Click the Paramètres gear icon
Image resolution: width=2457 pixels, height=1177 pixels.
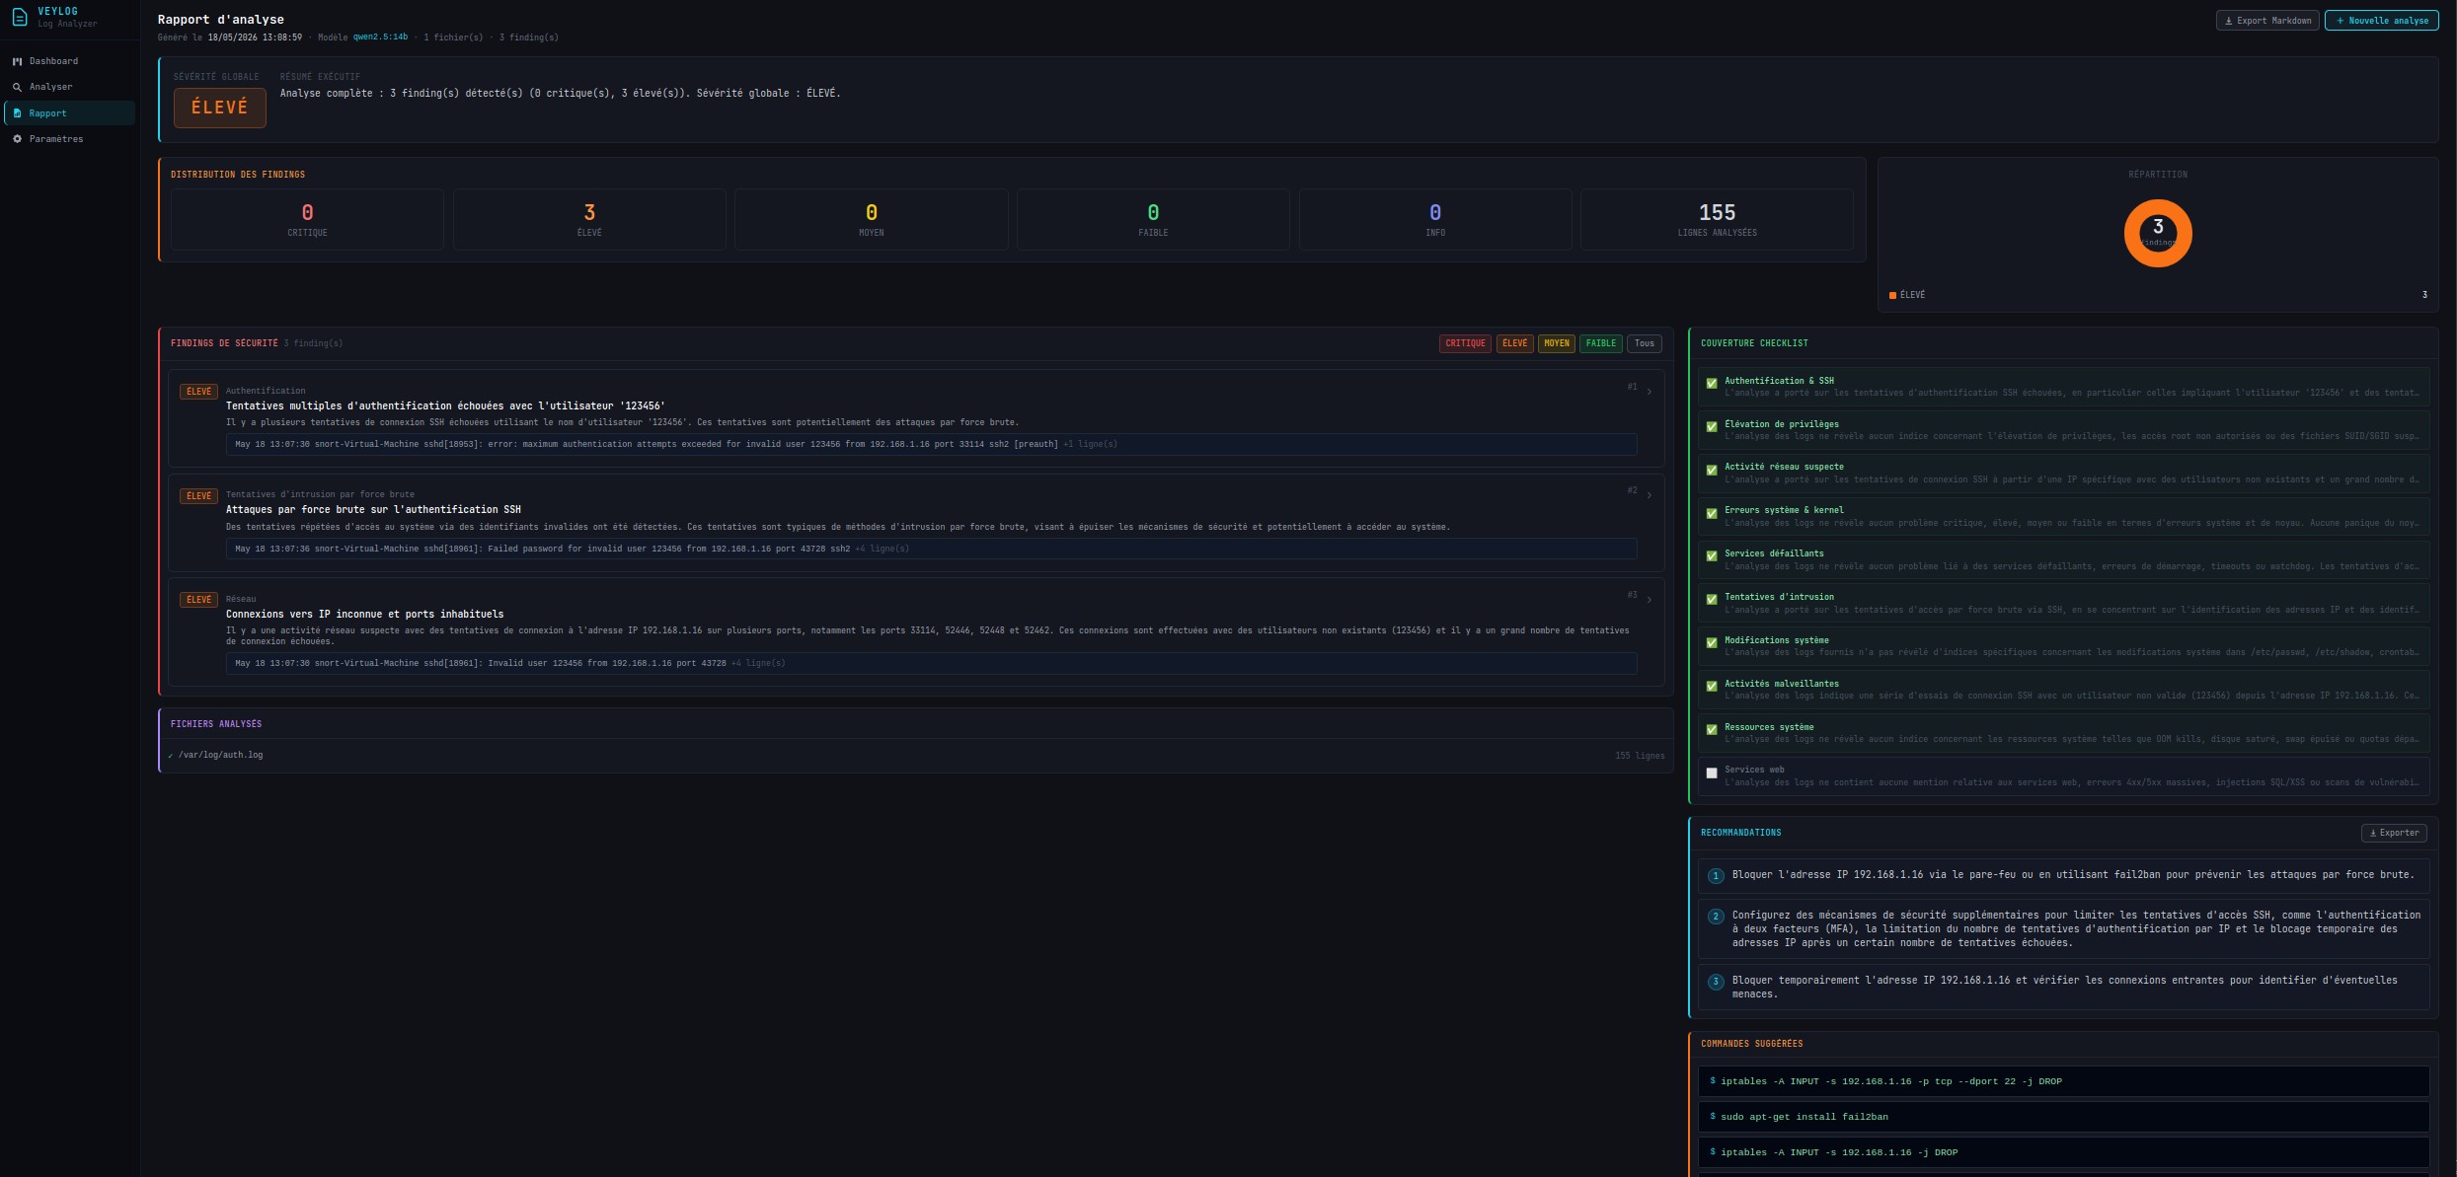click(17, 139)
